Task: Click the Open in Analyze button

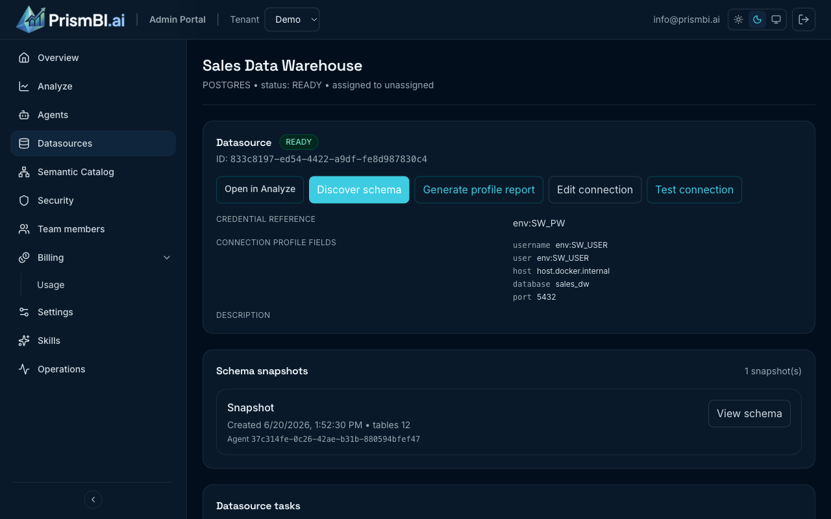Action: pyautogui.click(x=260, y=189)
